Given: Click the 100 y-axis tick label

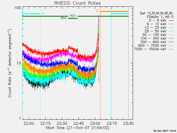Looking at the screenshot, I should [18, 8].
